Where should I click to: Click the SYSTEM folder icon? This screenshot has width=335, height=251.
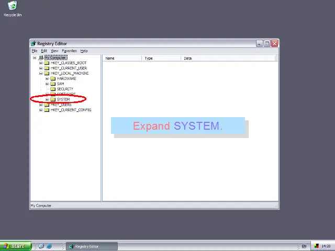click(x=53, y=99)
